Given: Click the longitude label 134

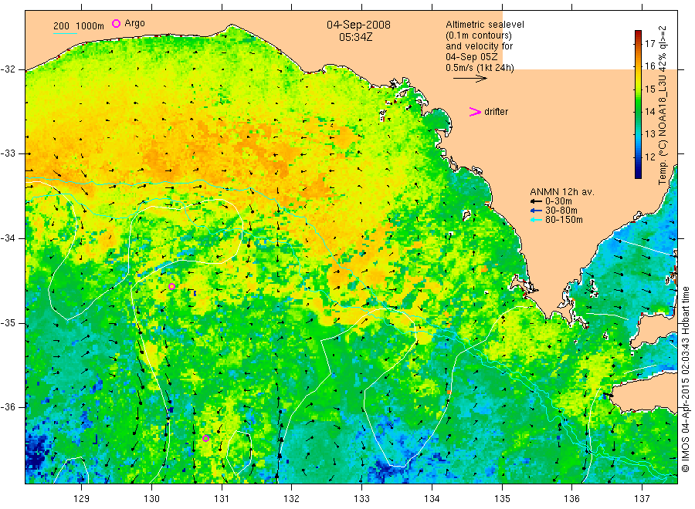Looking at the screenshot, I should pos(432,498).
